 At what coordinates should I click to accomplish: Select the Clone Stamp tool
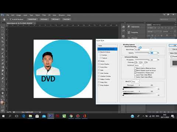pyautogui.click(x=3, y=56)
